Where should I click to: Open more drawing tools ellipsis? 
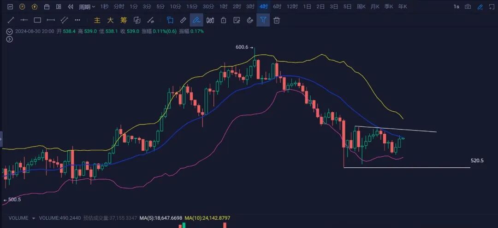(77, 20)
